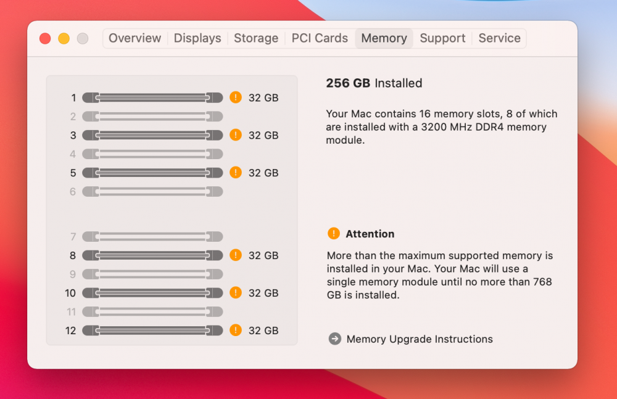
Task: Click the orange Attention warning icon
Action: pos(334,233)
